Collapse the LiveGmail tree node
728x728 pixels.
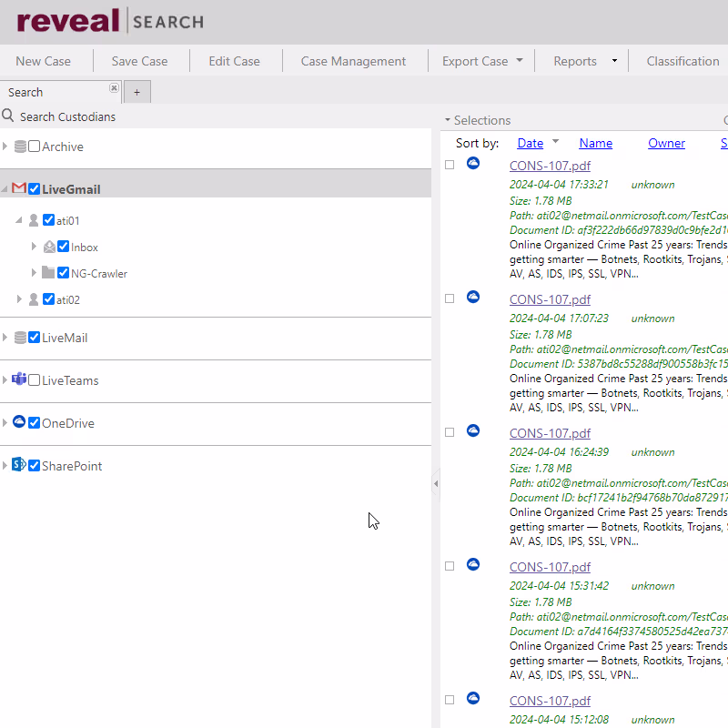pyautogui.click(x=5, y=189)
